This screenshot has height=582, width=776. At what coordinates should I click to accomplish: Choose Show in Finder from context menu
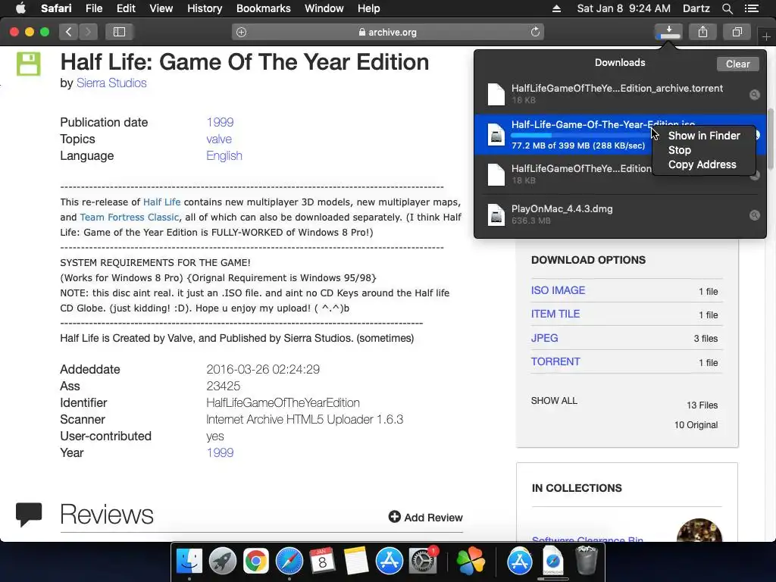(x=704, y=136)
